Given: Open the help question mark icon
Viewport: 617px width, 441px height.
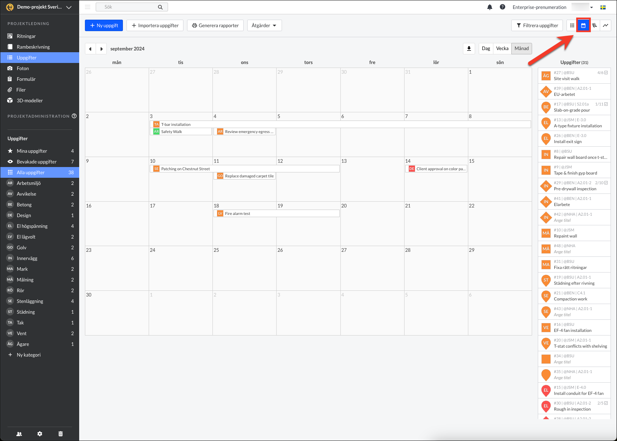Looking at the screenshot, I should pyautogui.click(x=502, y=7).
